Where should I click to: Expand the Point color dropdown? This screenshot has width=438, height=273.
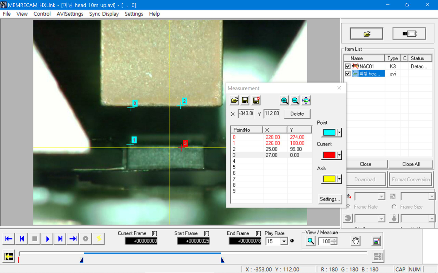(339, 132)
